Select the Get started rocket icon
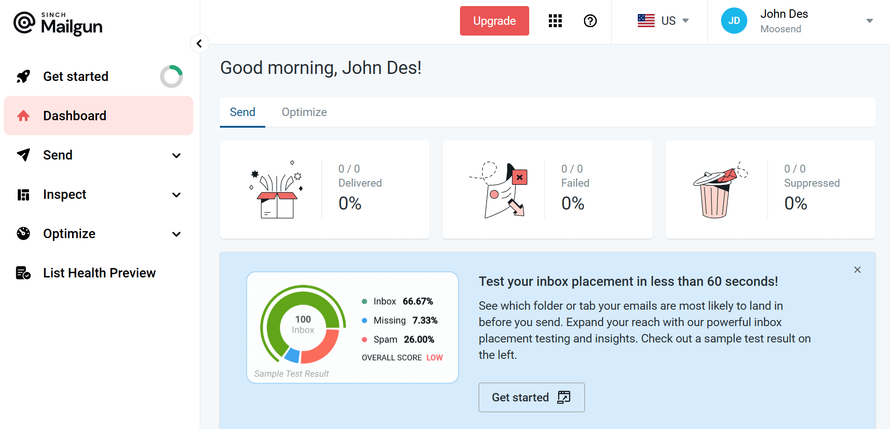The width and height of the screenshot is (890, 429). click(22, 76)
